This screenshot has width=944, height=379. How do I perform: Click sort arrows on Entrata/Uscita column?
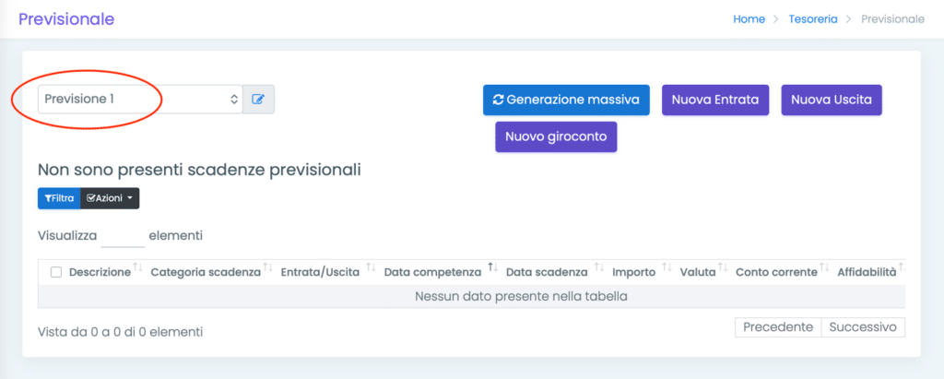(371, 268)
